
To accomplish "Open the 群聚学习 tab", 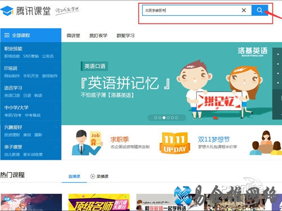I will (126, 35).
